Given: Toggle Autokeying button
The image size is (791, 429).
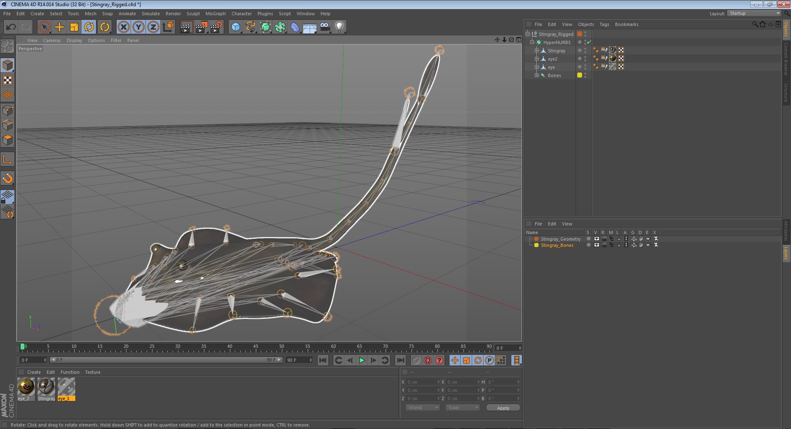Looking at the screenshot, I should (428, 360).
